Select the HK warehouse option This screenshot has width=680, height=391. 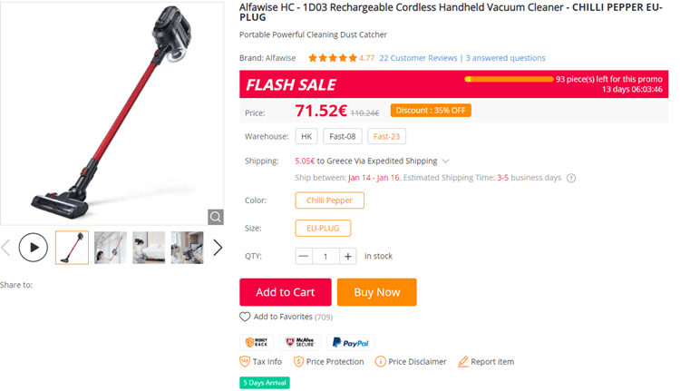point(306,136)
